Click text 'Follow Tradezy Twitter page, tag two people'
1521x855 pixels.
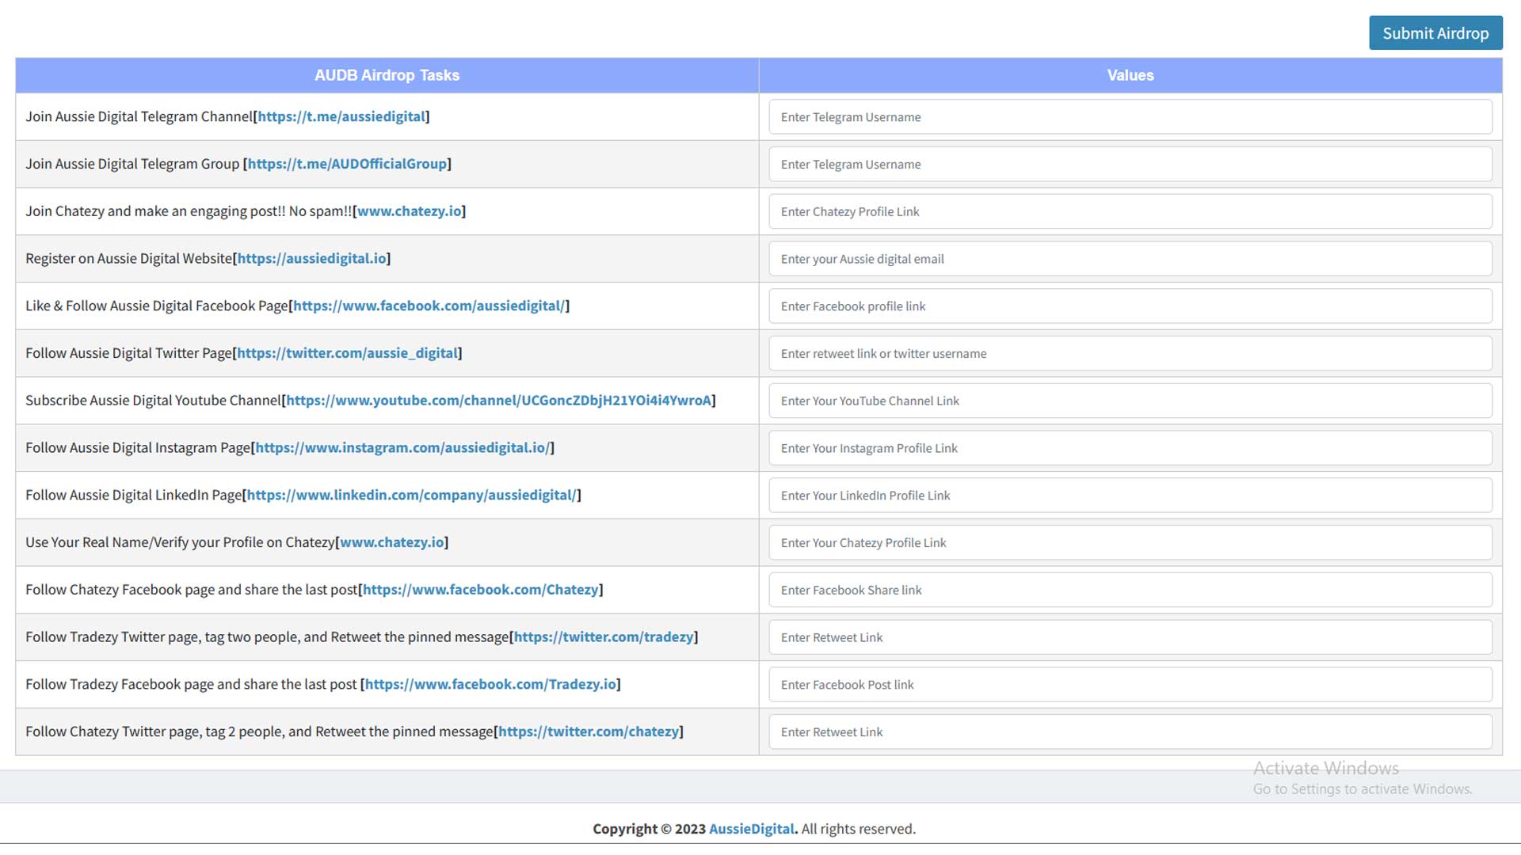pos(162,637)
